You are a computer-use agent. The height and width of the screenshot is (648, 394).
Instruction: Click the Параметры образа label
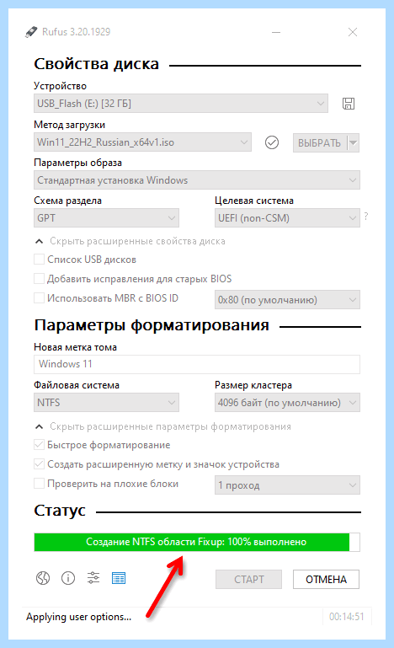click(77, 163)
